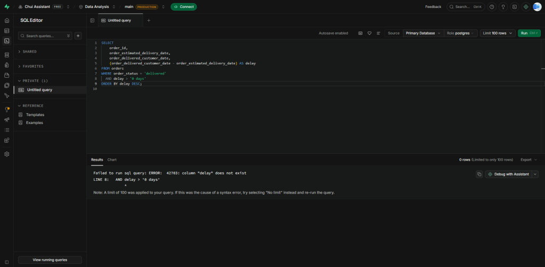Open Project Overview home icon in sidebar
Screen dimensions: 545x267
click(6, 21)
